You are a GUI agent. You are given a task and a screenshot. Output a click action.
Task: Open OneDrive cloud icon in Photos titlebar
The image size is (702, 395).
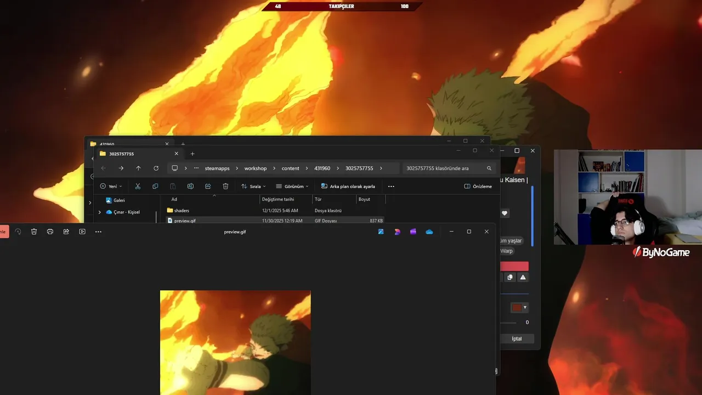pyautogui.click(x=429, y=232)
